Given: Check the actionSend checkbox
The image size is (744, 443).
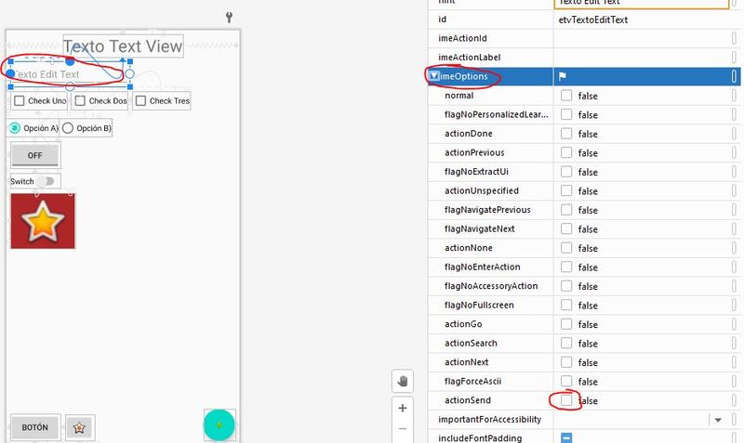Looking at the screenshot, I should click(x=566, y=400).
